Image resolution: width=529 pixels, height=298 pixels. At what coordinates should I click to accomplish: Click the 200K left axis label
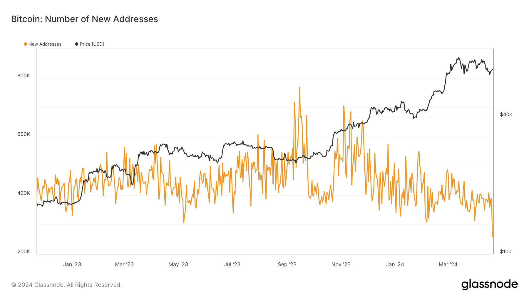click(24, 252)
